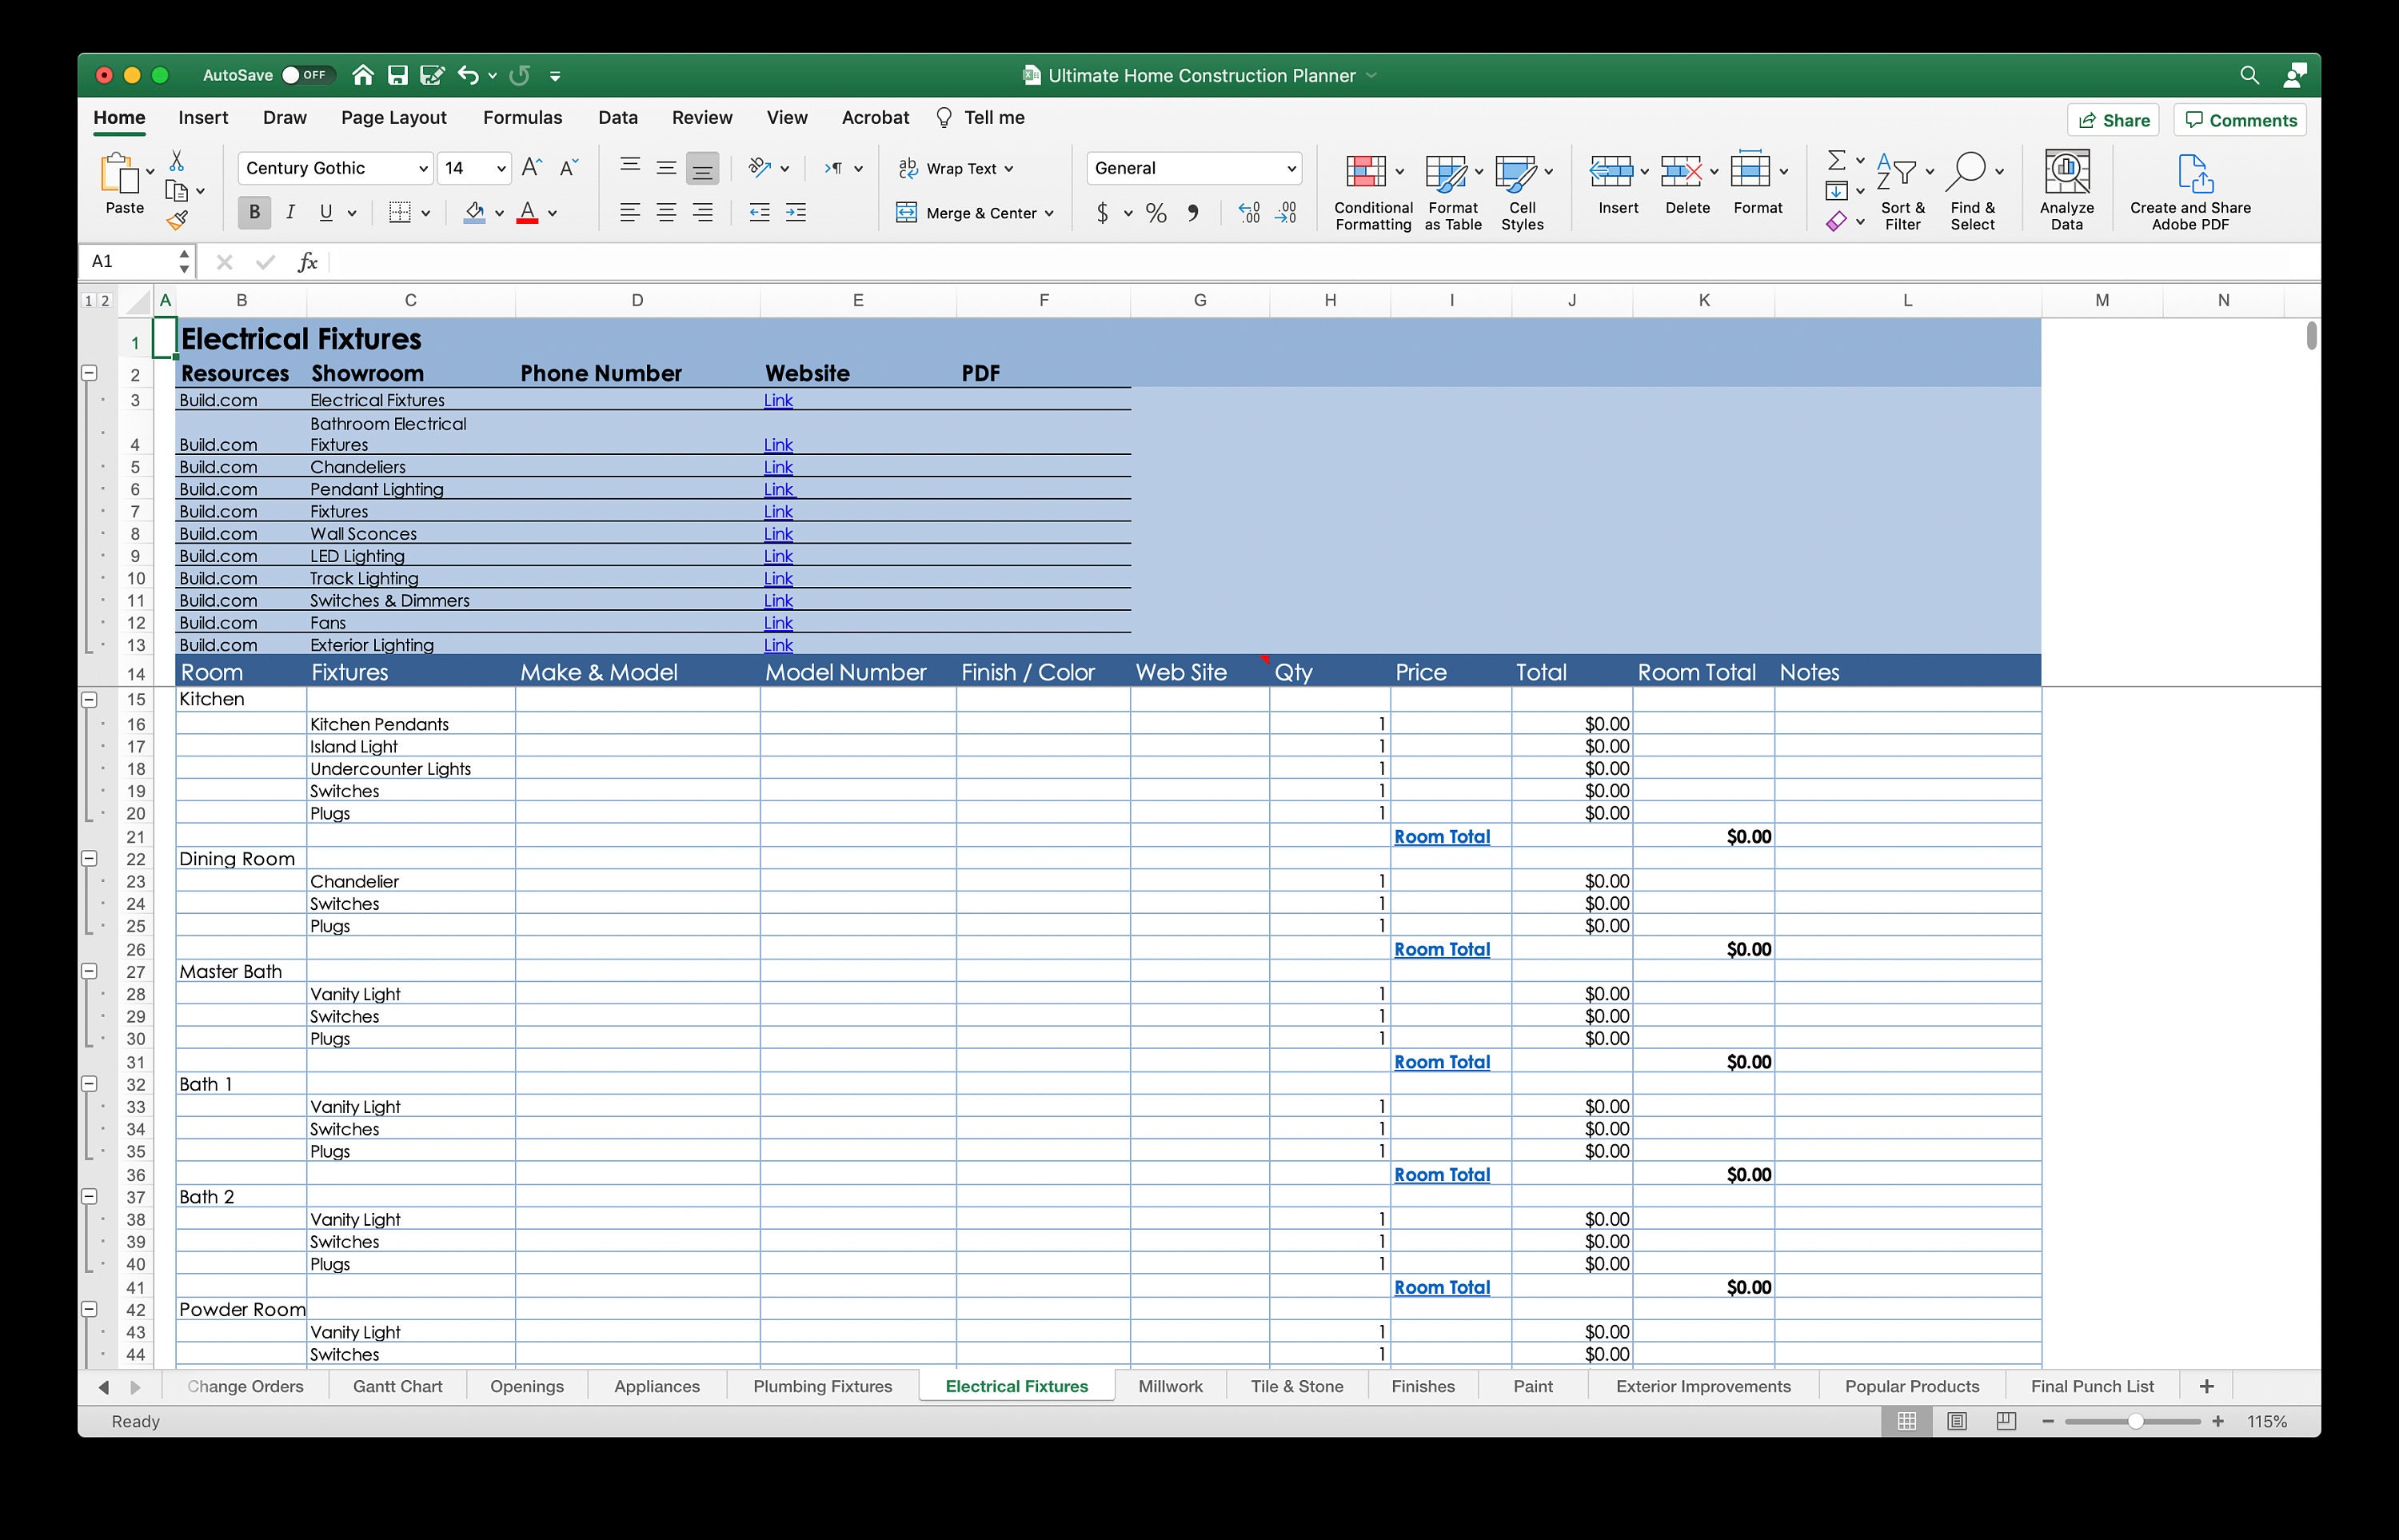Collapse the Kitchen row group

point(89,699)
